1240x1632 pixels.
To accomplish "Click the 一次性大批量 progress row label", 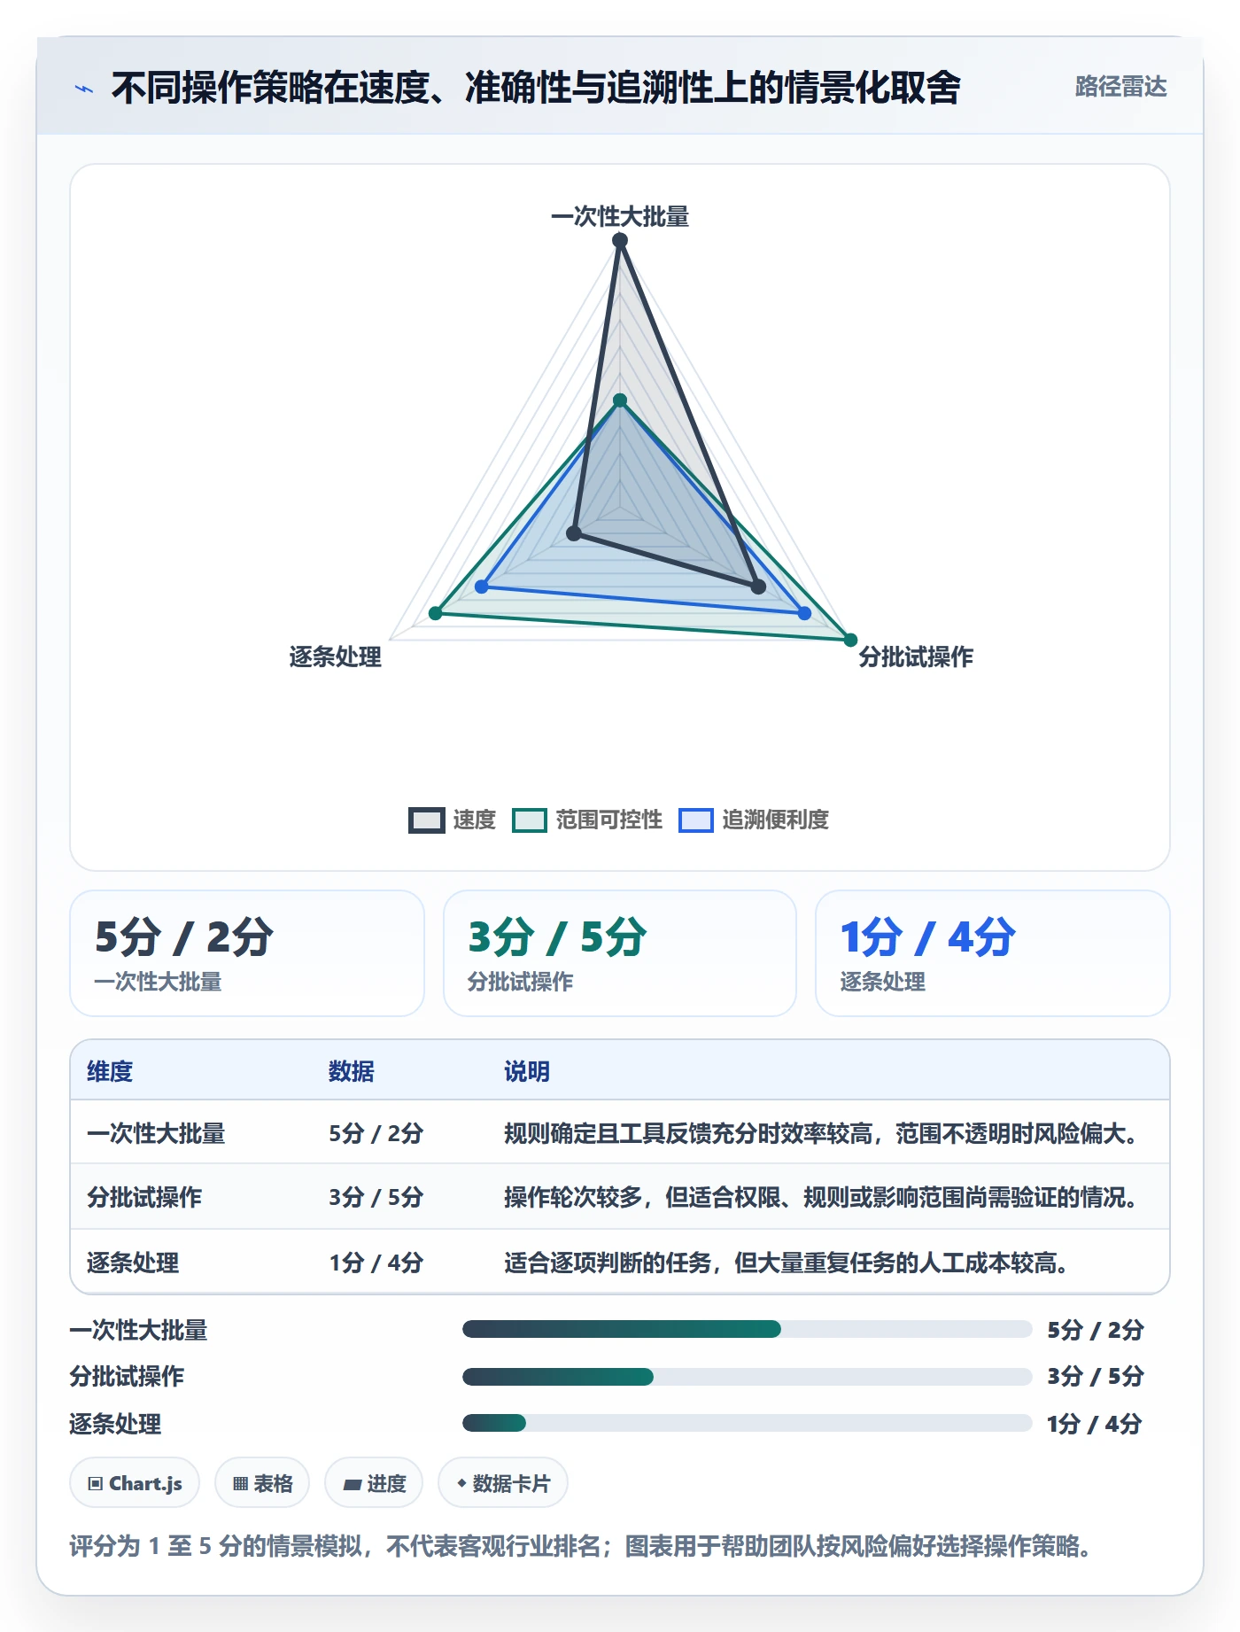I will [x=138, y=1330].
